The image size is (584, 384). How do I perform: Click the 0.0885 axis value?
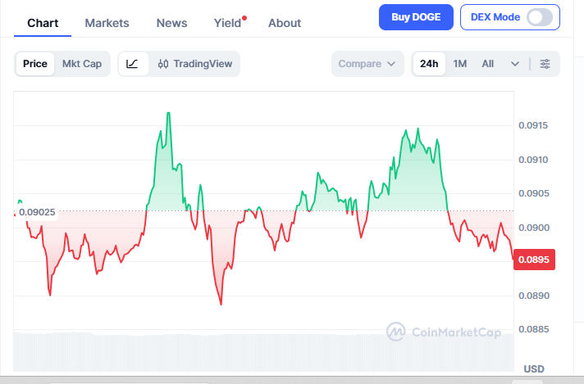[x=533, y=329]
